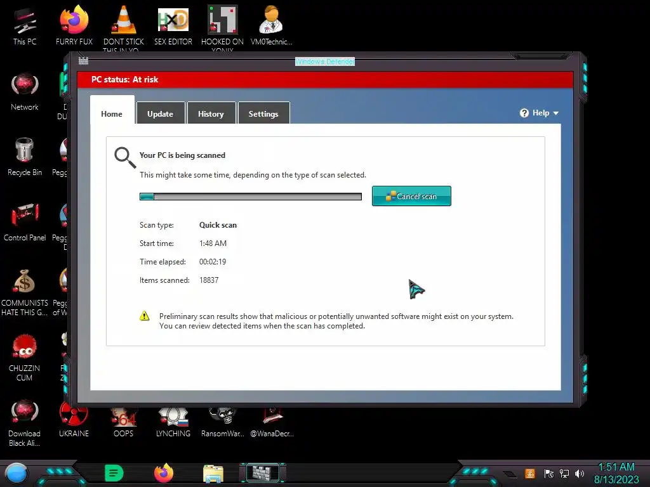Click the Help question mark icon
This screenshot has height=487, width=650.
click(x=524, y=113)
